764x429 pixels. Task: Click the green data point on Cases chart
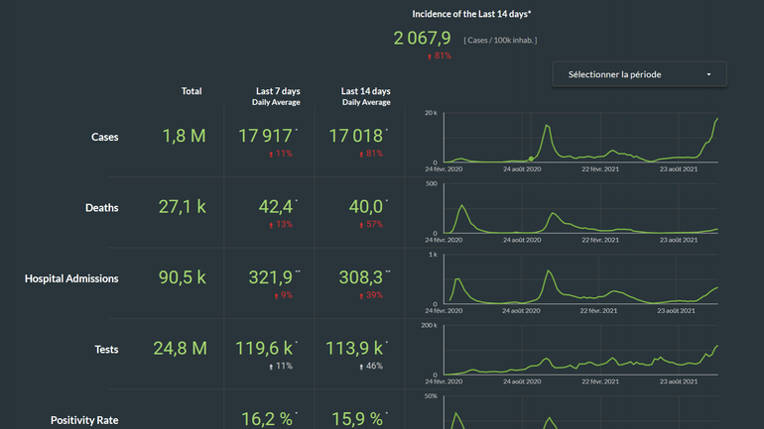click(x=531, y=158)
